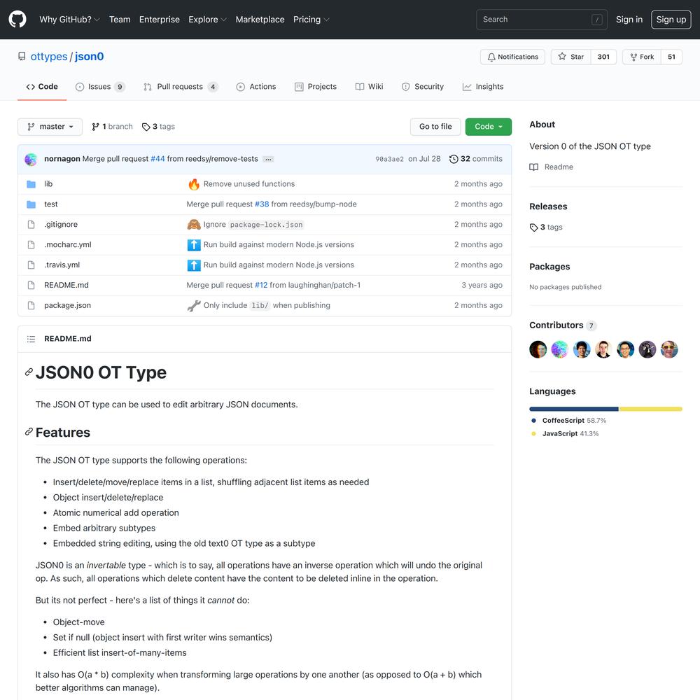Viewport: 700px width, 700px height.
Task: Open the Pull requests tab
Action: point(181,87)
